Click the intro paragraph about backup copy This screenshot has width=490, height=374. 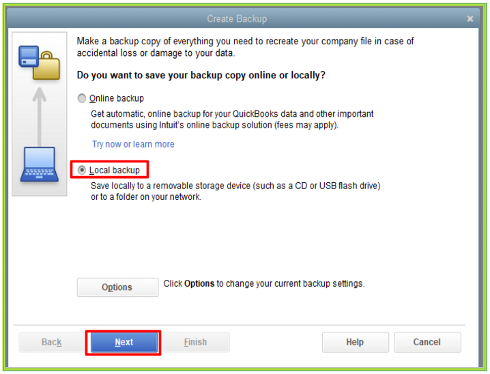246,47
